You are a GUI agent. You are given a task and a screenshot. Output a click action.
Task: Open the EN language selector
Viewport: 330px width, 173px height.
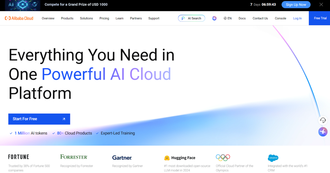click(x=228, y=18)
